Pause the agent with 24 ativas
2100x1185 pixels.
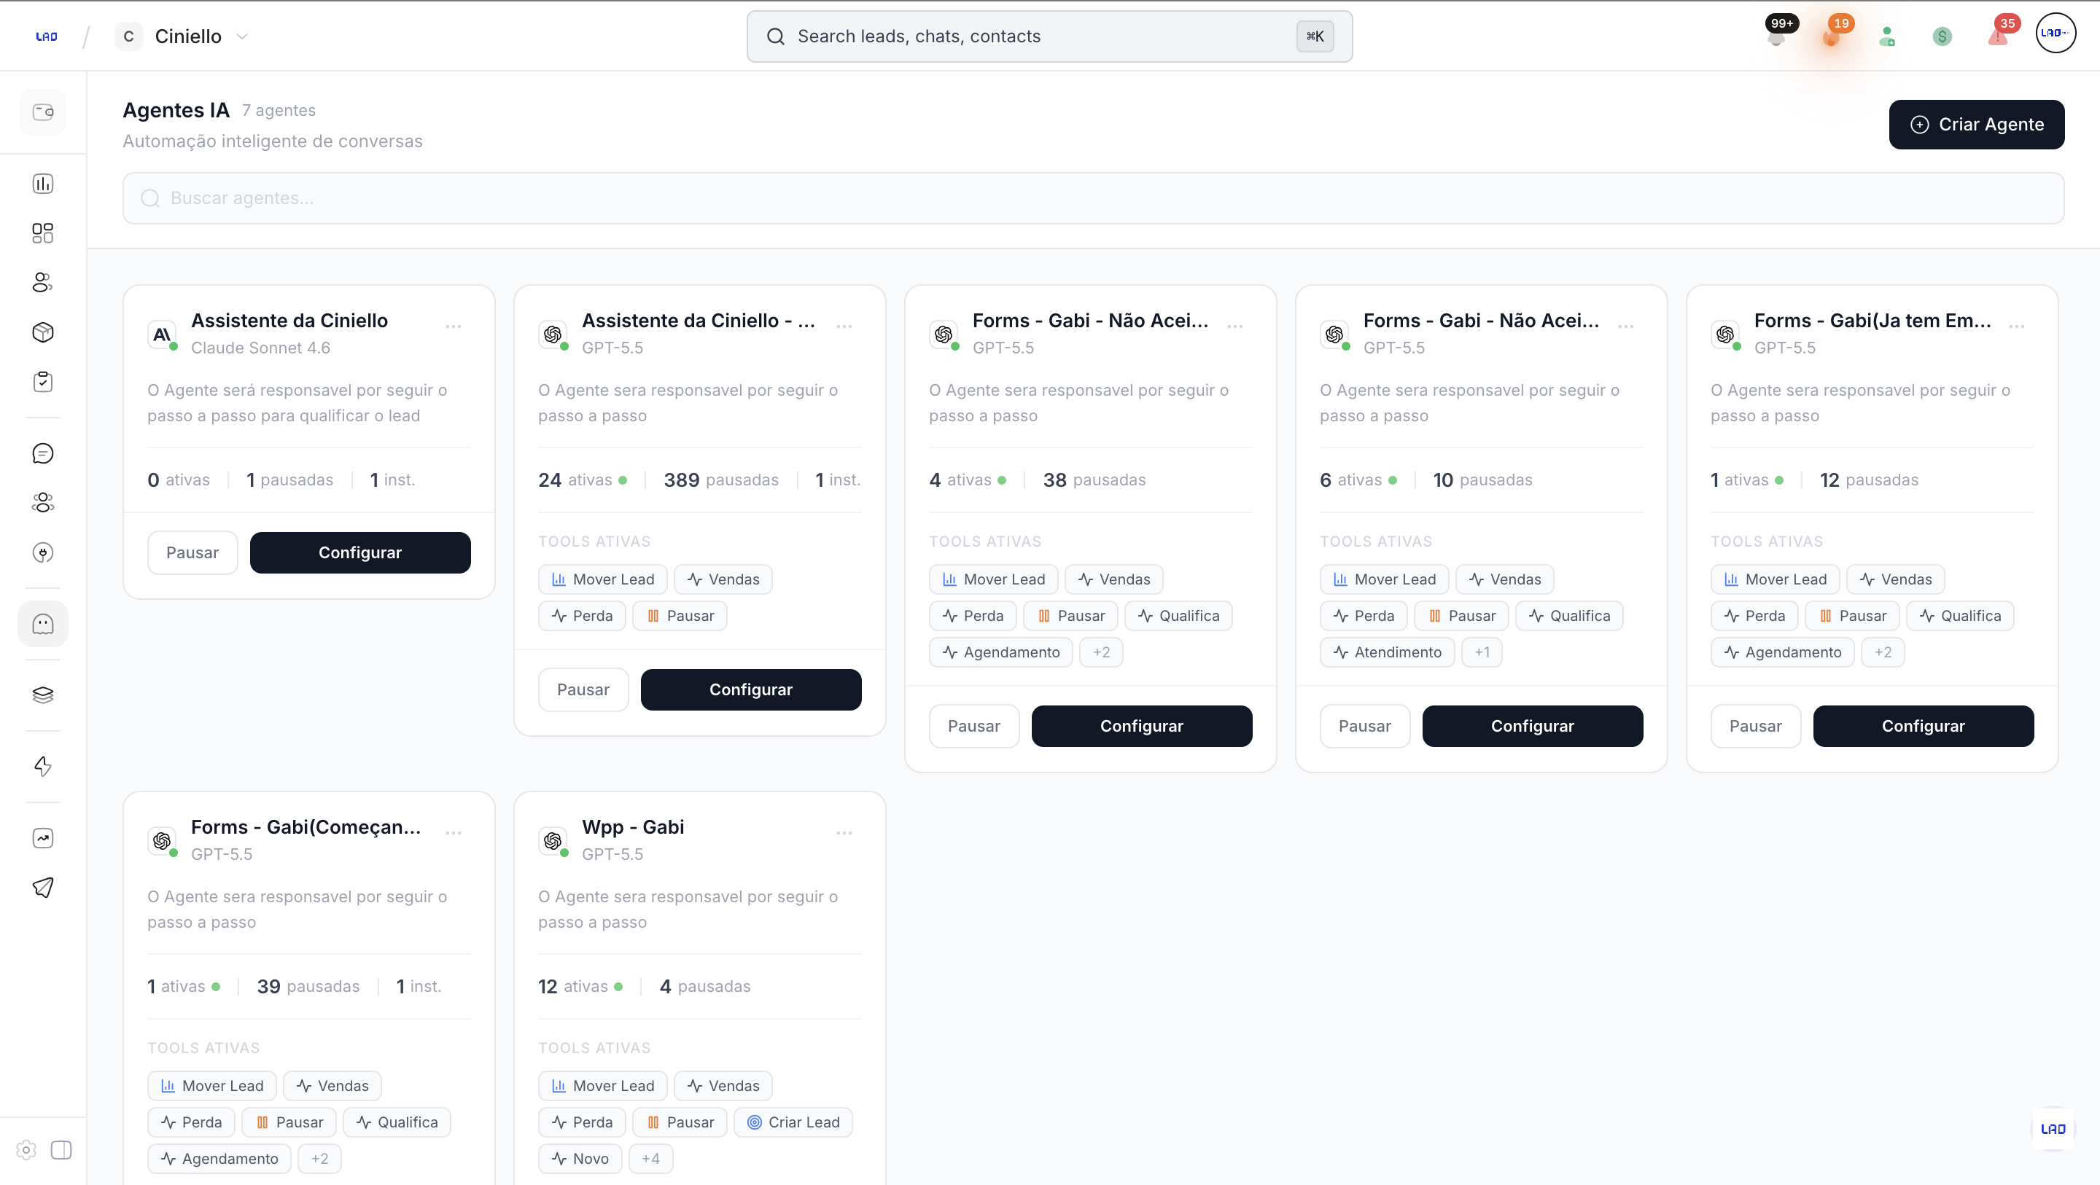(583, 689)
